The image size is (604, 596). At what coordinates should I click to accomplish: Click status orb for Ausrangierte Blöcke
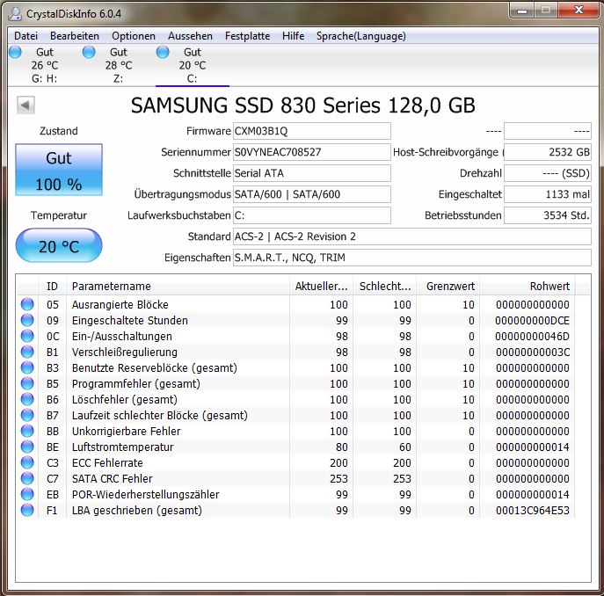pyautogui.click(x=27, y=304)
